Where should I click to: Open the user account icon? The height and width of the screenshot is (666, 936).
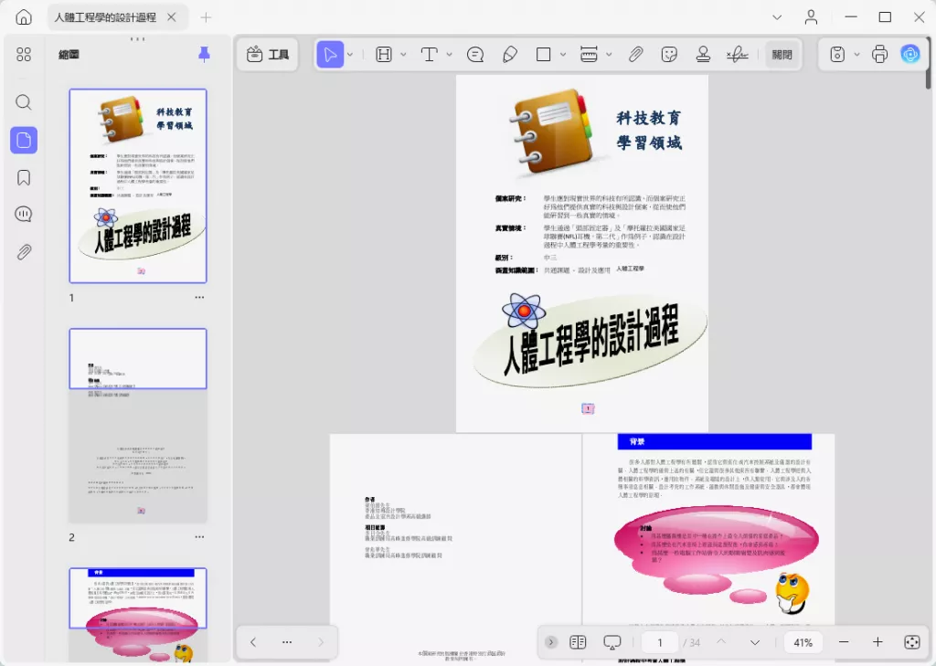tap(811, 17)
